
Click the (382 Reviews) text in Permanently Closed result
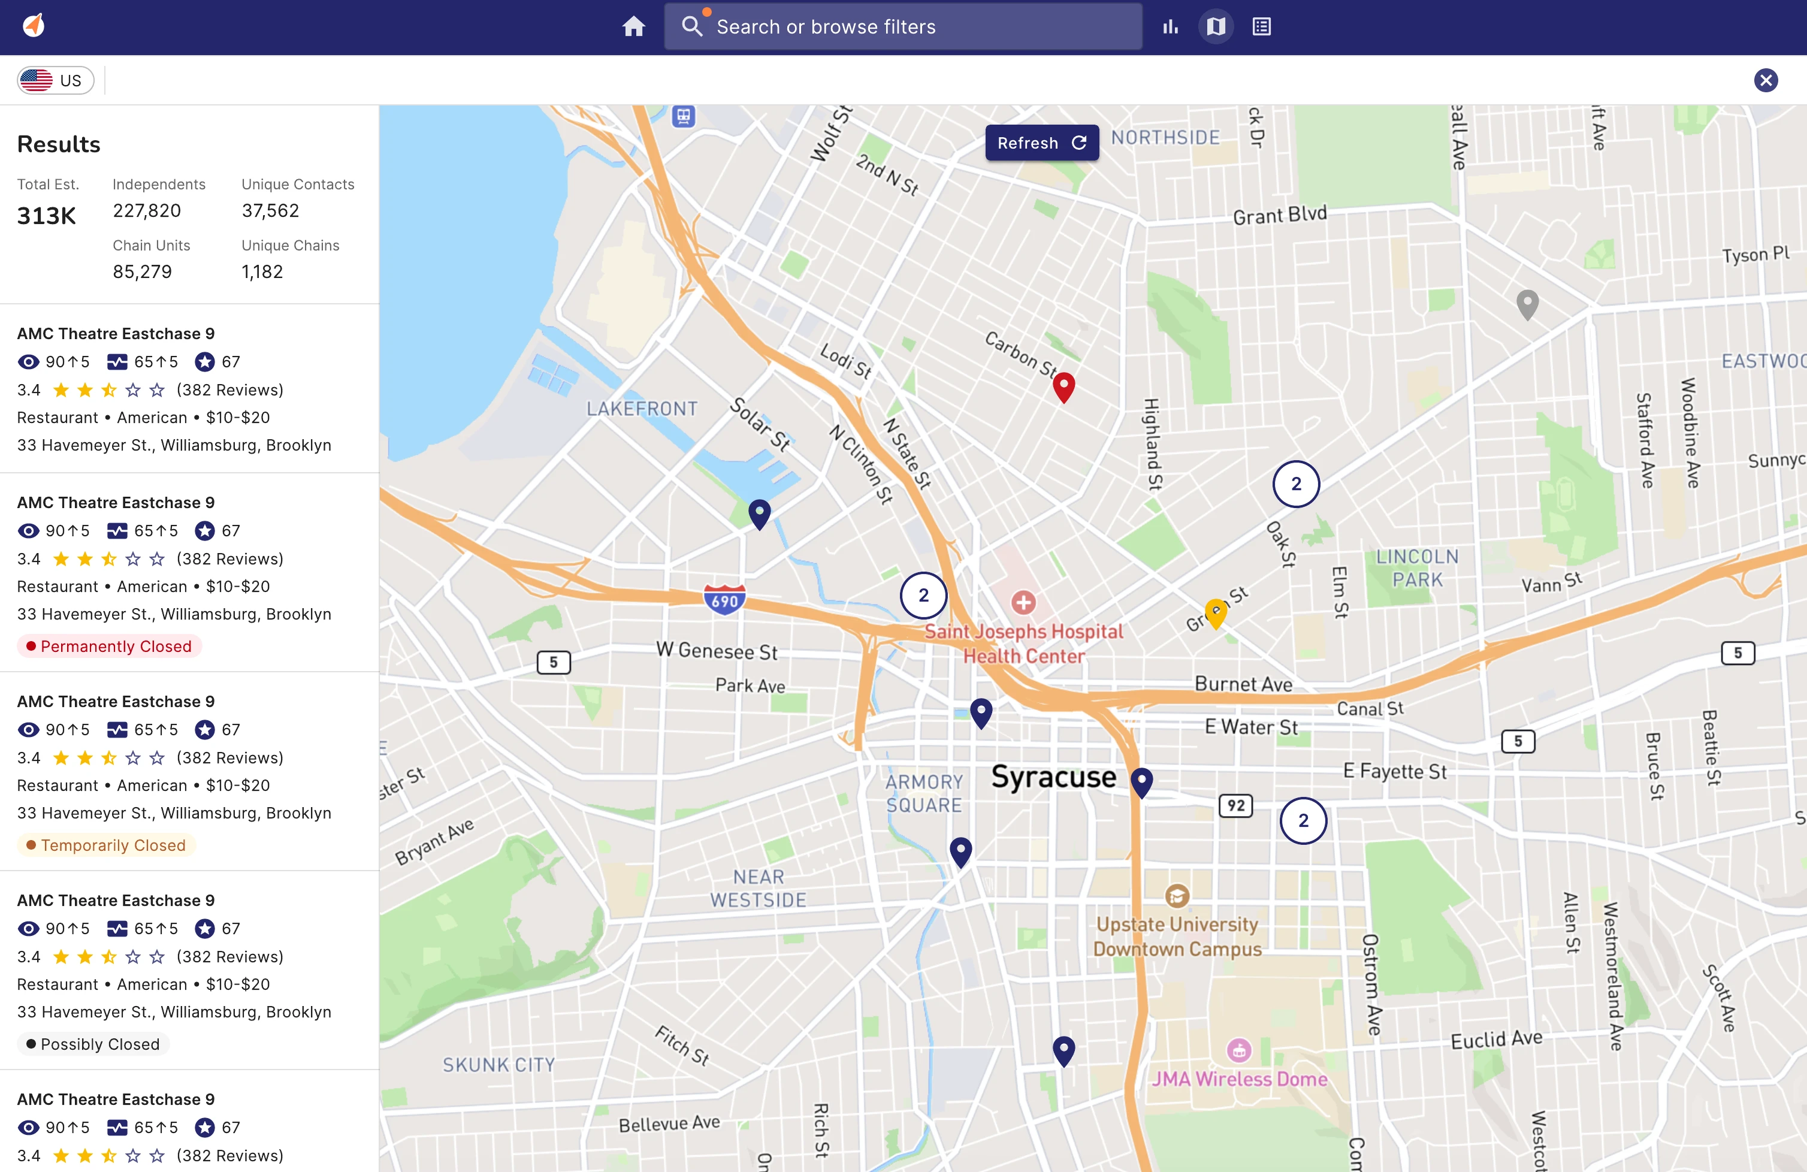click(230, 558)
